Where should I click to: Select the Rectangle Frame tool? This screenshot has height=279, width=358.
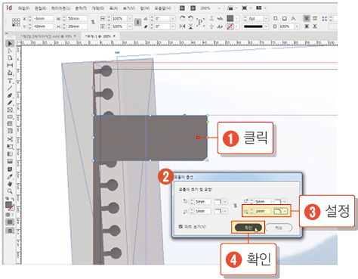tap(10, 110)
